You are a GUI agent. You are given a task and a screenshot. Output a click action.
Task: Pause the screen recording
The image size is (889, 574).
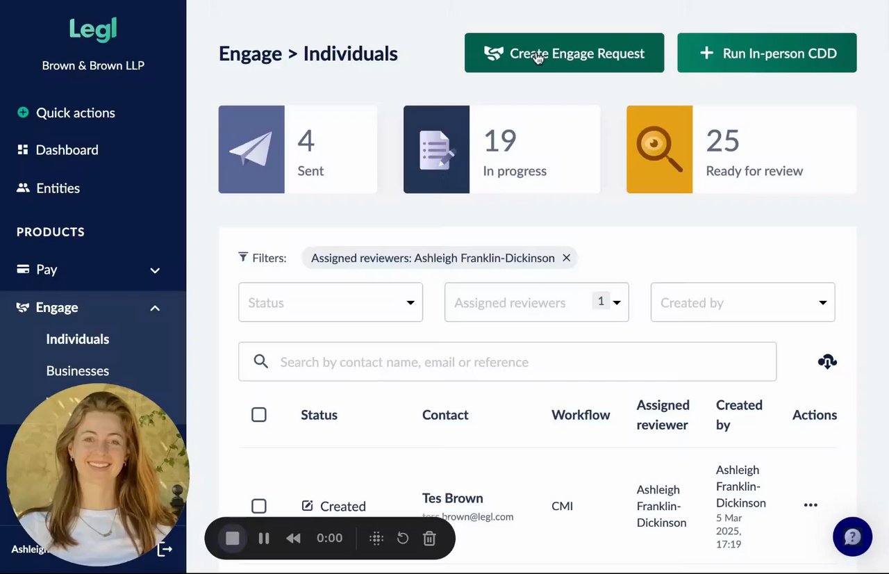point(264,538)
